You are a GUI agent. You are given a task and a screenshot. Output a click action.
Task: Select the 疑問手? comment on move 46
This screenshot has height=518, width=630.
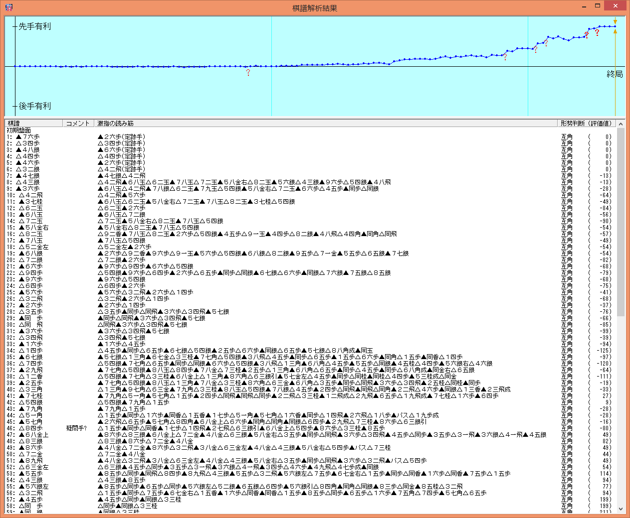coord(76,428)
